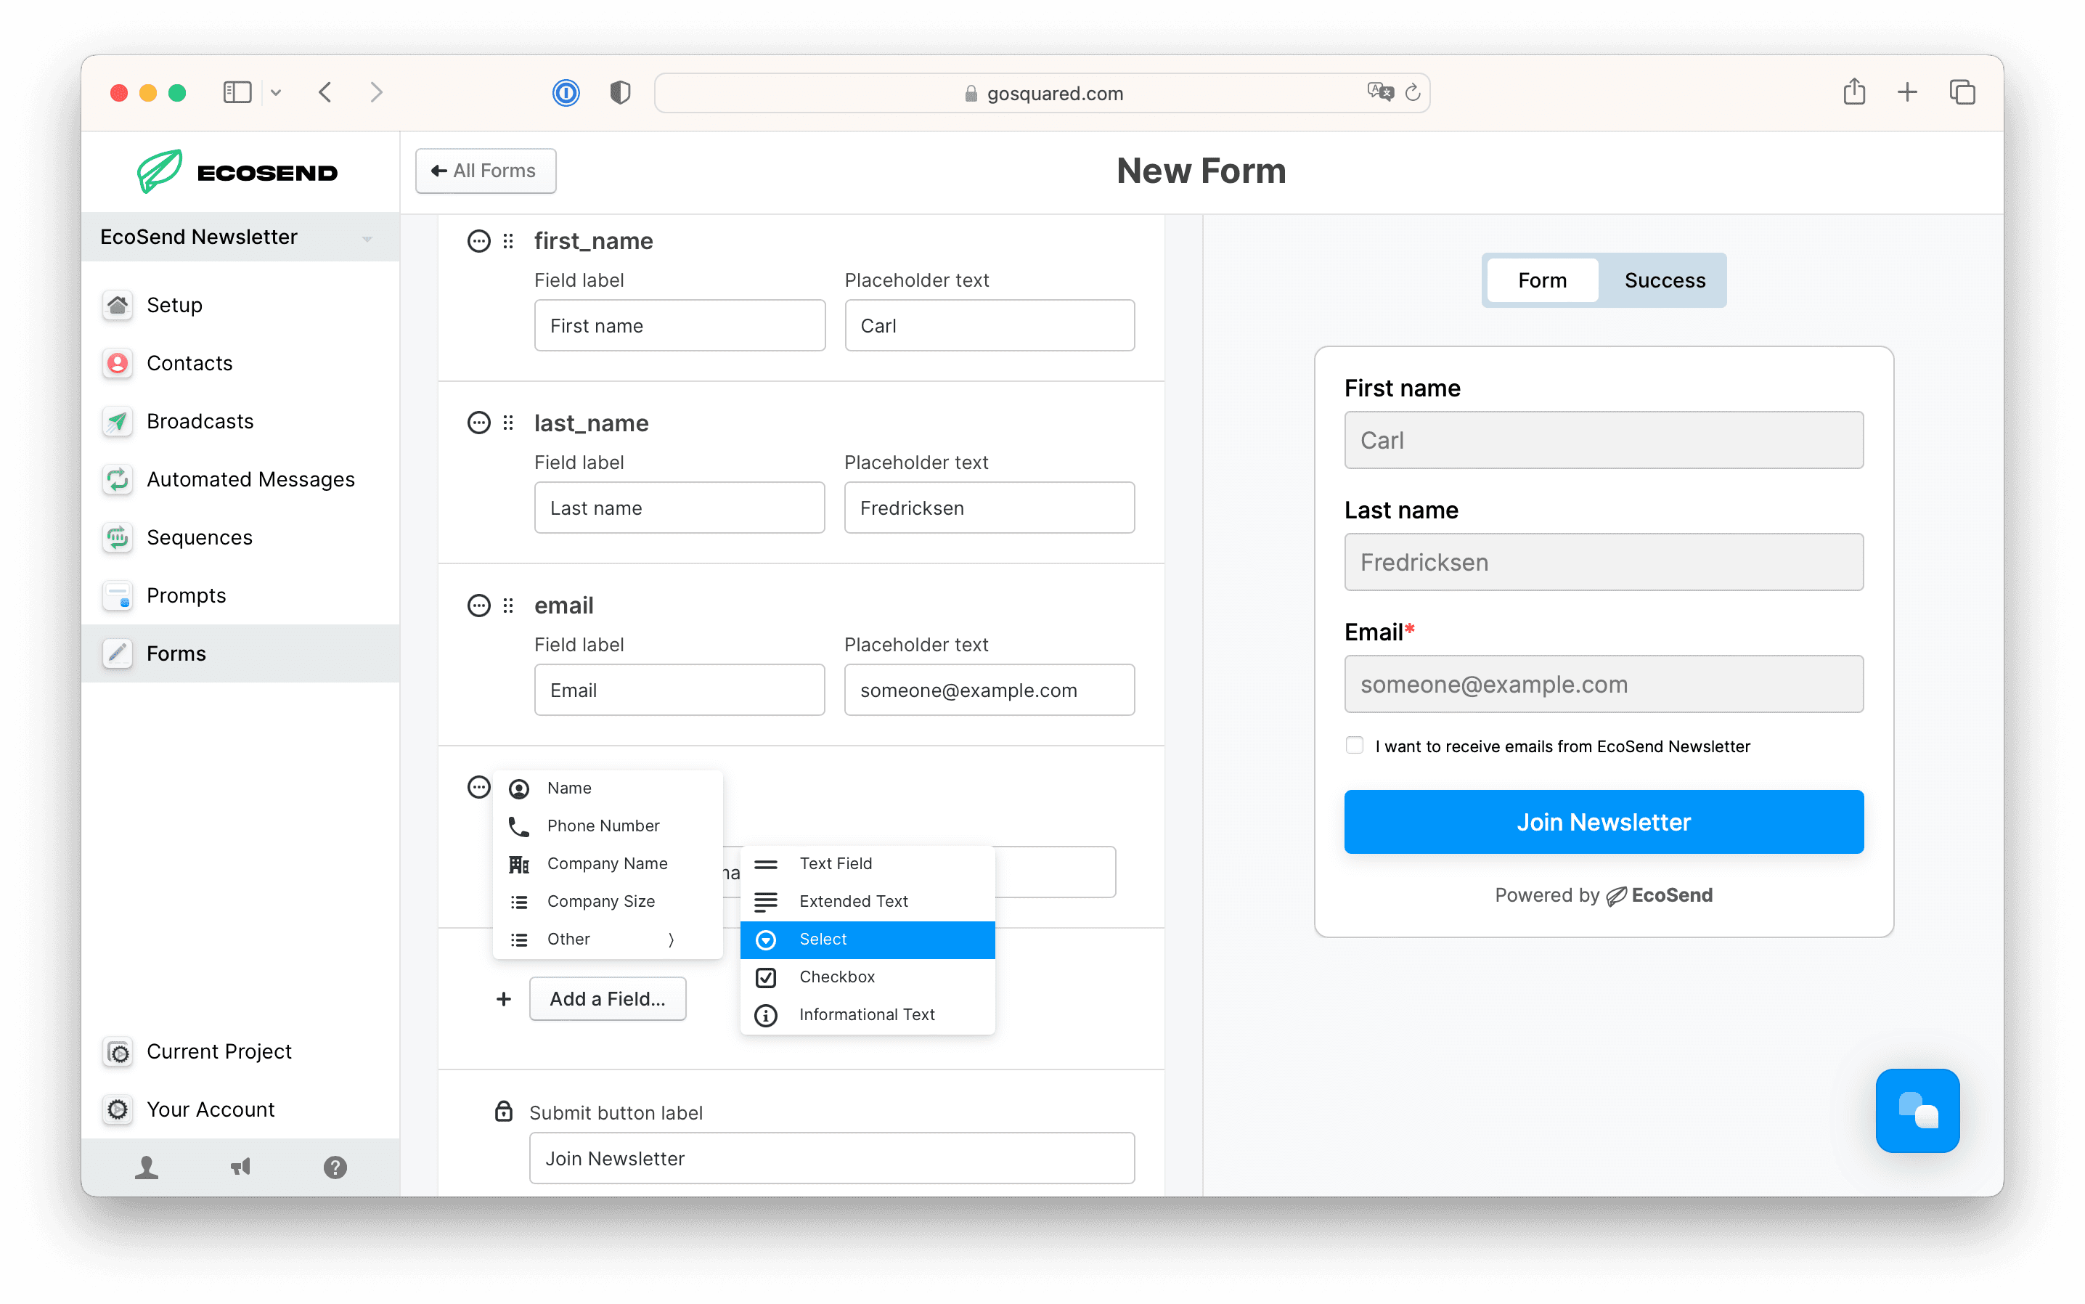Open the help question mark icon
The image size is (2085, 1304).
[x=335, y=1167]
